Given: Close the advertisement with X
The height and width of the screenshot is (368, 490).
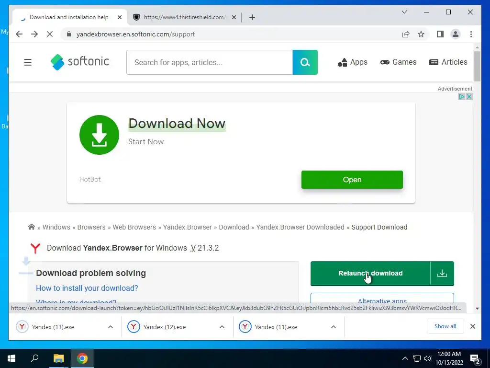Looking at the screenshot, I should click(x=469, y=97).
